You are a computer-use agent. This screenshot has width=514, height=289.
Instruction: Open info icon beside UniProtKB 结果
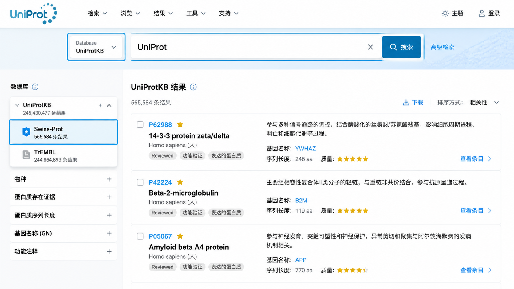click(x=193, y=87)
